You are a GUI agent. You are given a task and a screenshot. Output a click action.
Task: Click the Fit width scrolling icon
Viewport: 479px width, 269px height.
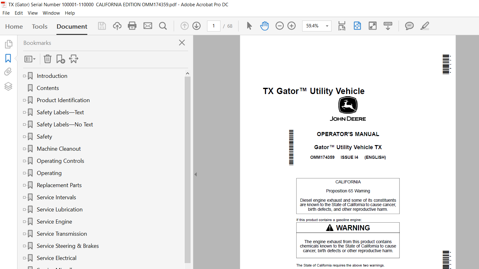pos(342,26)
